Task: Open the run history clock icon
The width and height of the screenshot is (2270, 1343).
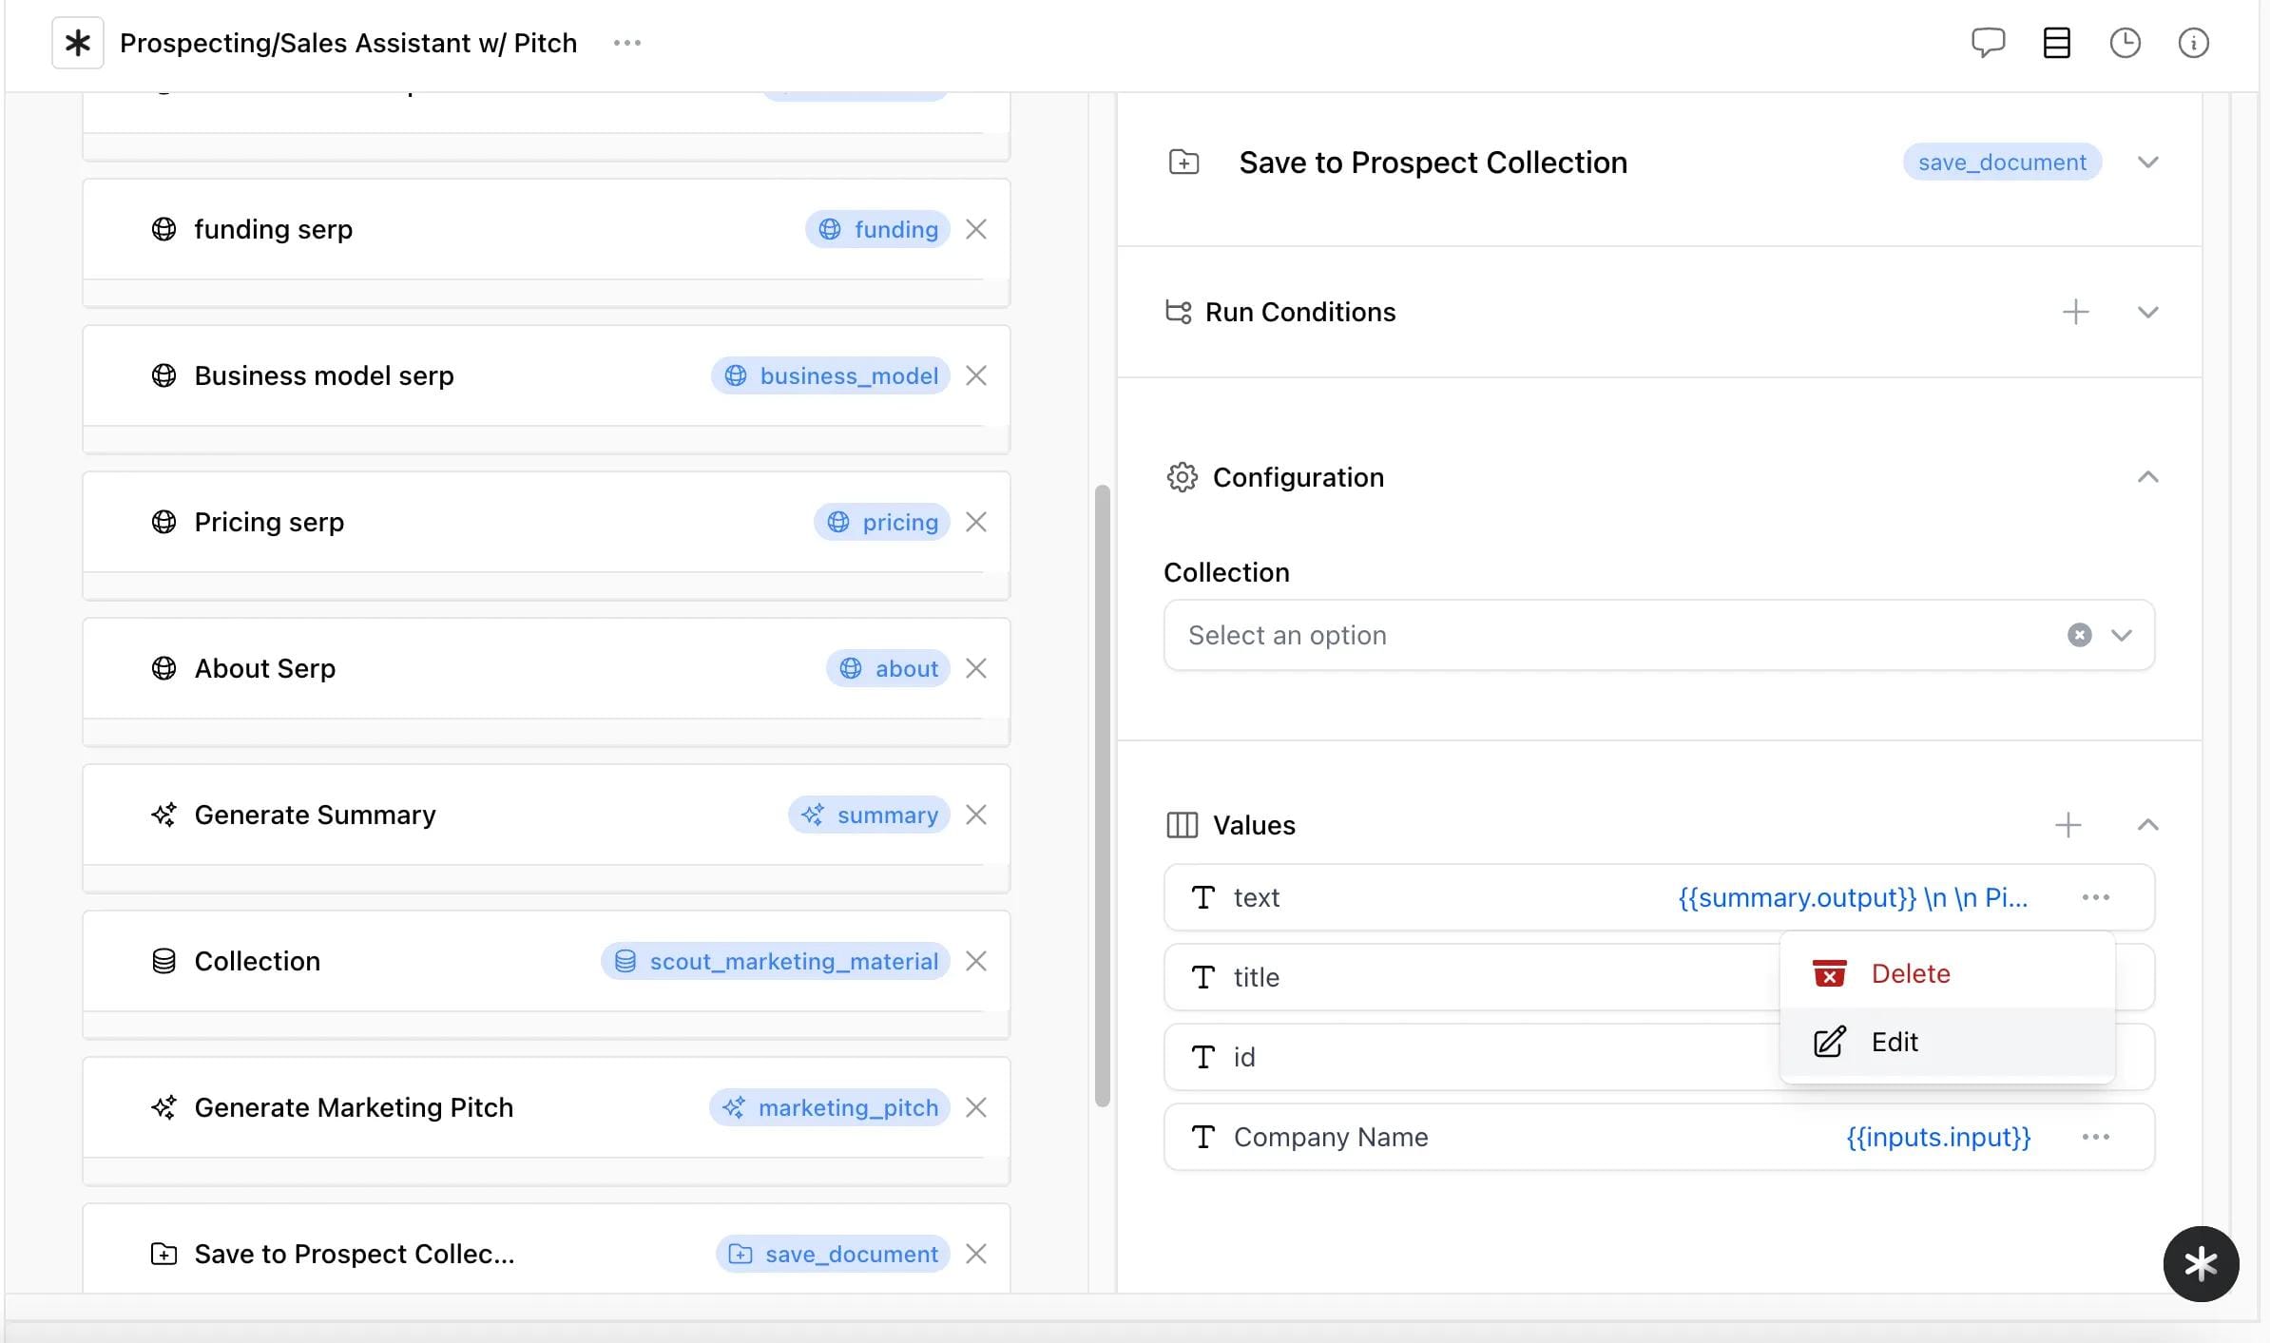Action: pos(2125,43)
